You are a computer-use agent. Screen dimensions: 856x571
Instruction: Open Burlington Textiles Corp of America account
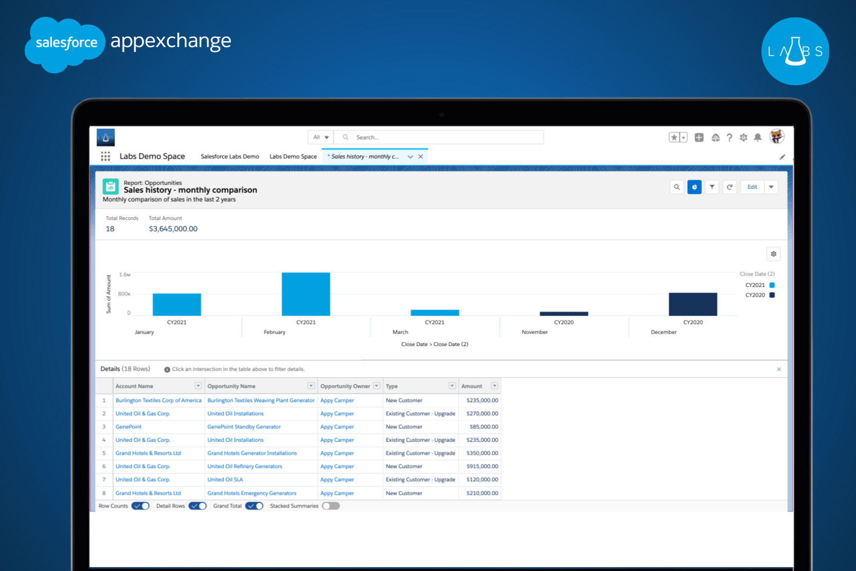159,400
